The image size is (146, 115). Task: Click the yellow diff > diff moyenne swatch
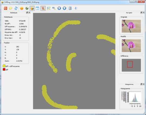pyautogui.click(x=4, y=66)
